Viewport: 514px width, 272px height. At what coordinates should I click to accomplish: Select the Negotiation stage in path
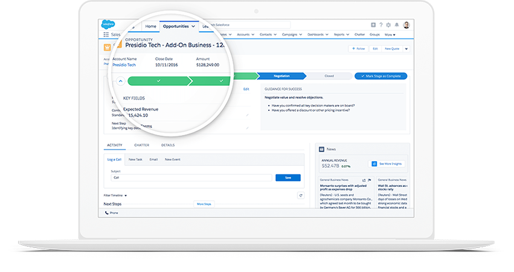pyautogui.click(x=281, y=76)
